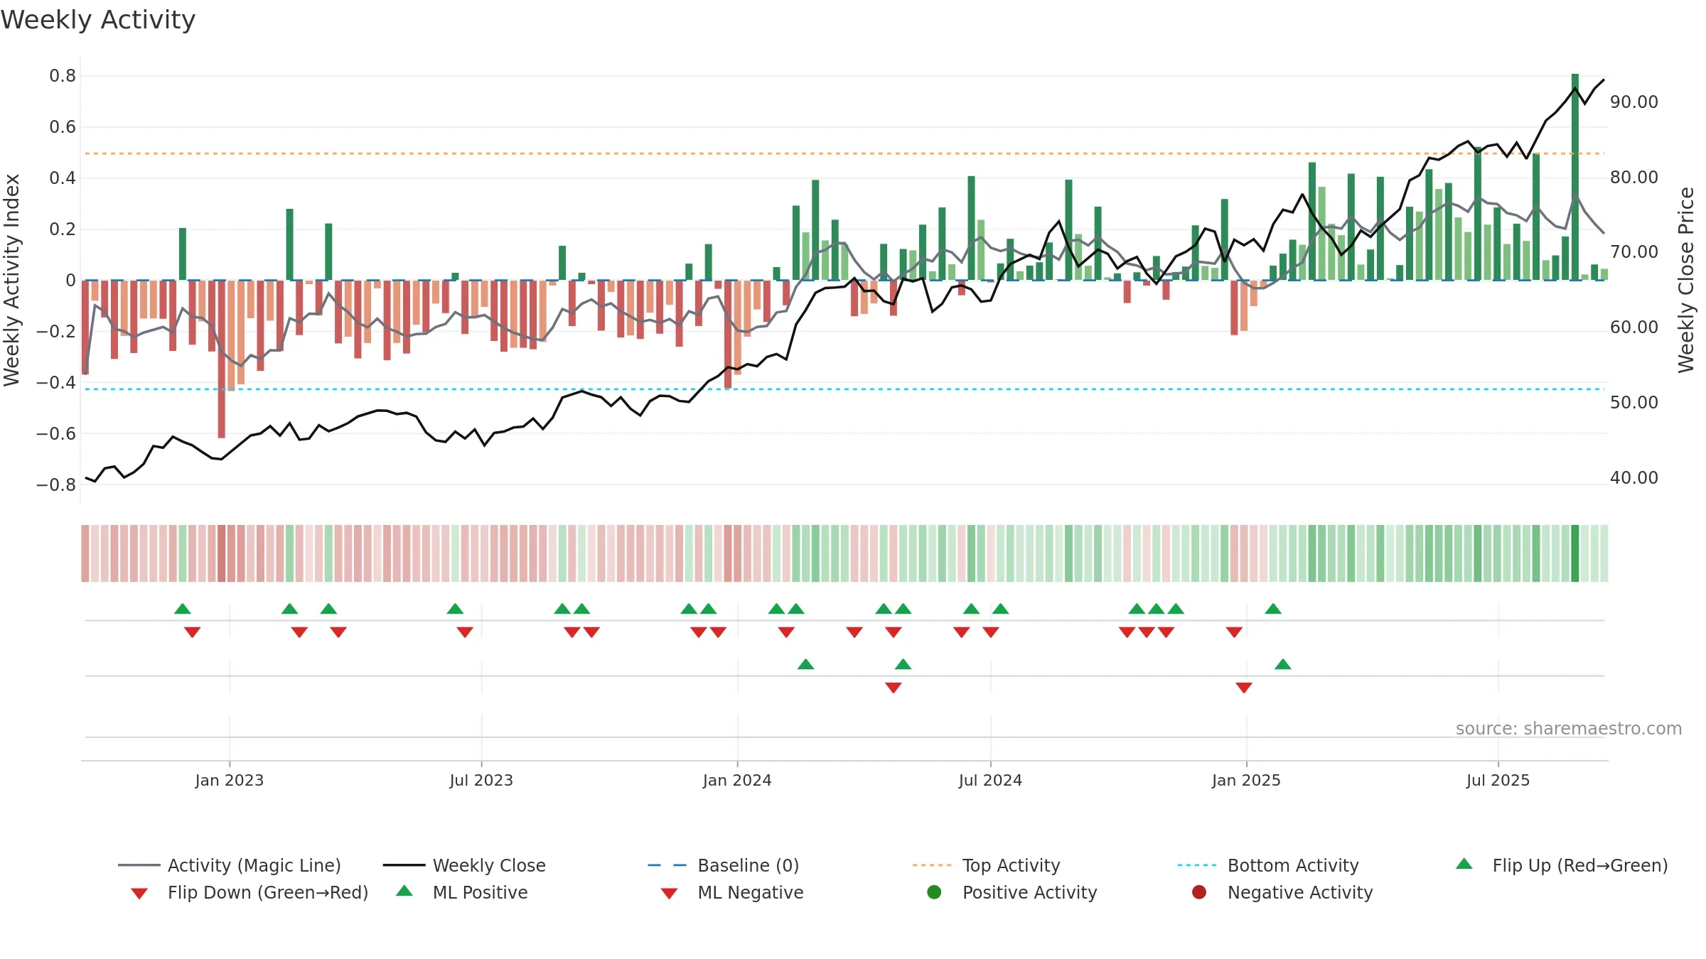Click the '40.00' price axis label

pos(1634,478)
